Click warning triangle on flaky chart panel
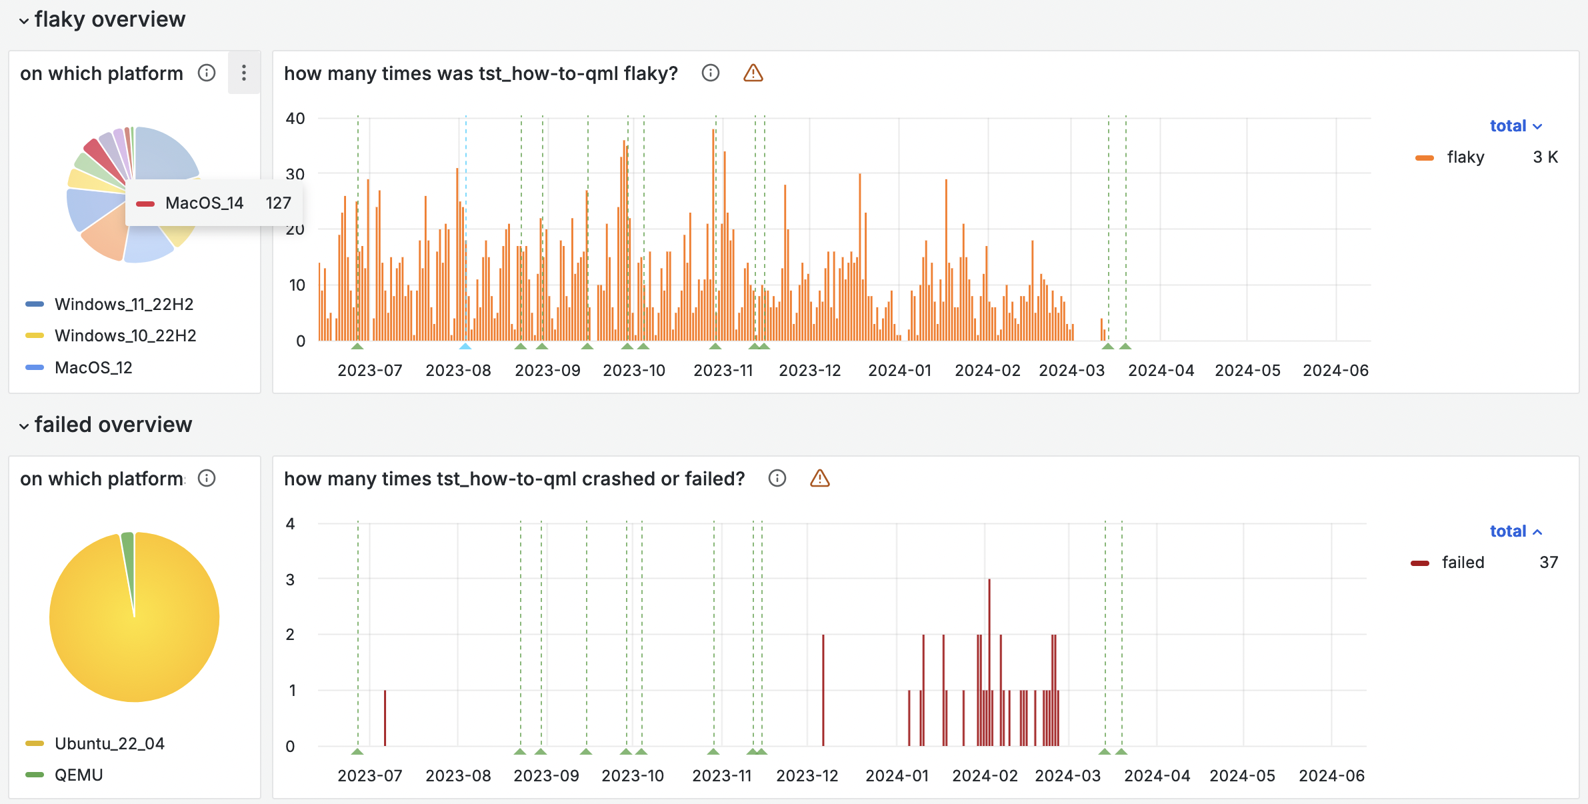The height and width of the screenshot is (804, 1588). [x=753, y=73]
